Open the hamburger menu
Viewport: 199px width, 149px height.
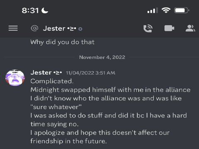[x=13, y=28]
